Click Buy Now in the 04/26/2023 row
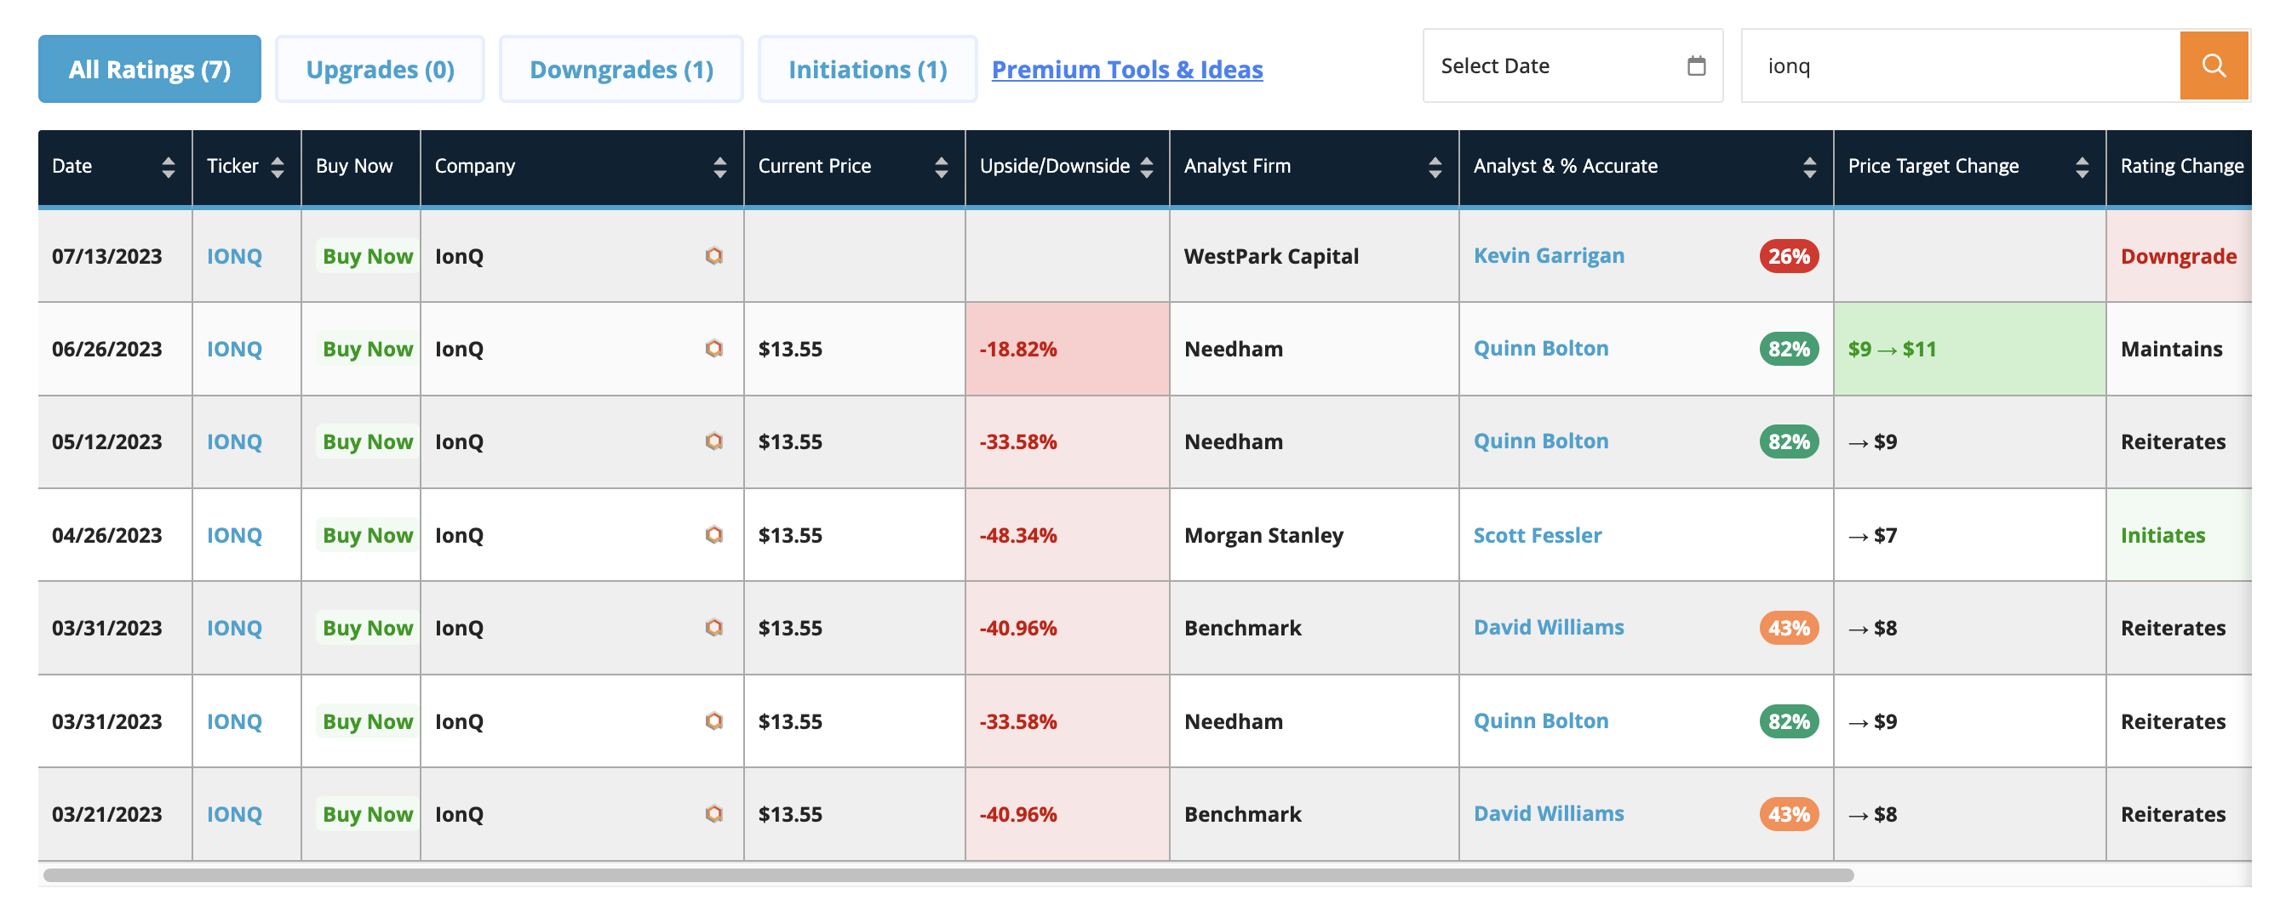 point(367,535)
